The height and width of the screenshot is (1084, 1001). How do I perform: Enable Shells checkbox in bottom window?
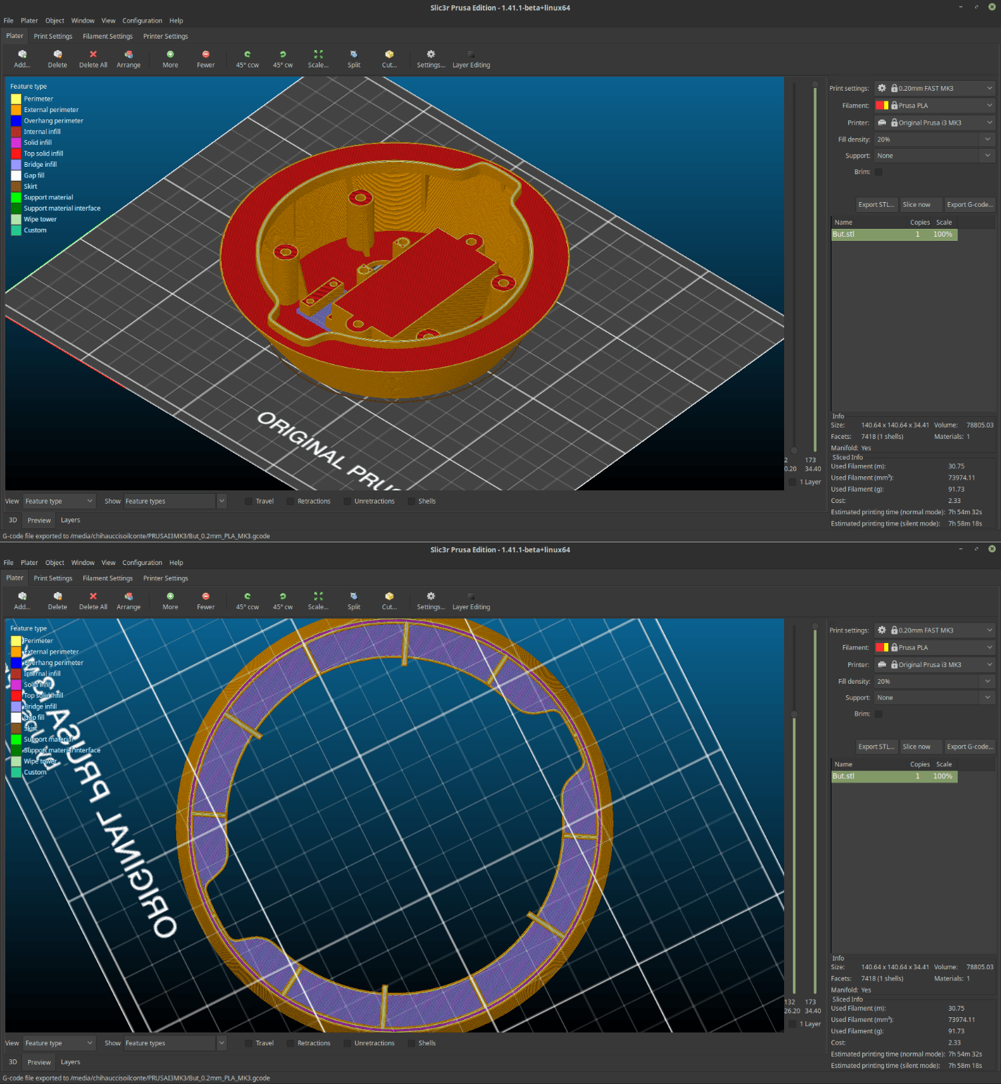click(411, 1043)
